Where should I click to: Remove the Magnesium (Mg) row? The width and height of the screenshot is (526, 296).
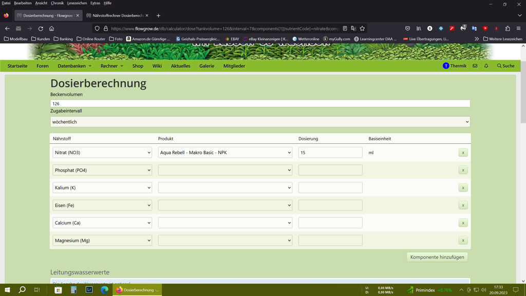pyautogui.click(x=463, y=240)
